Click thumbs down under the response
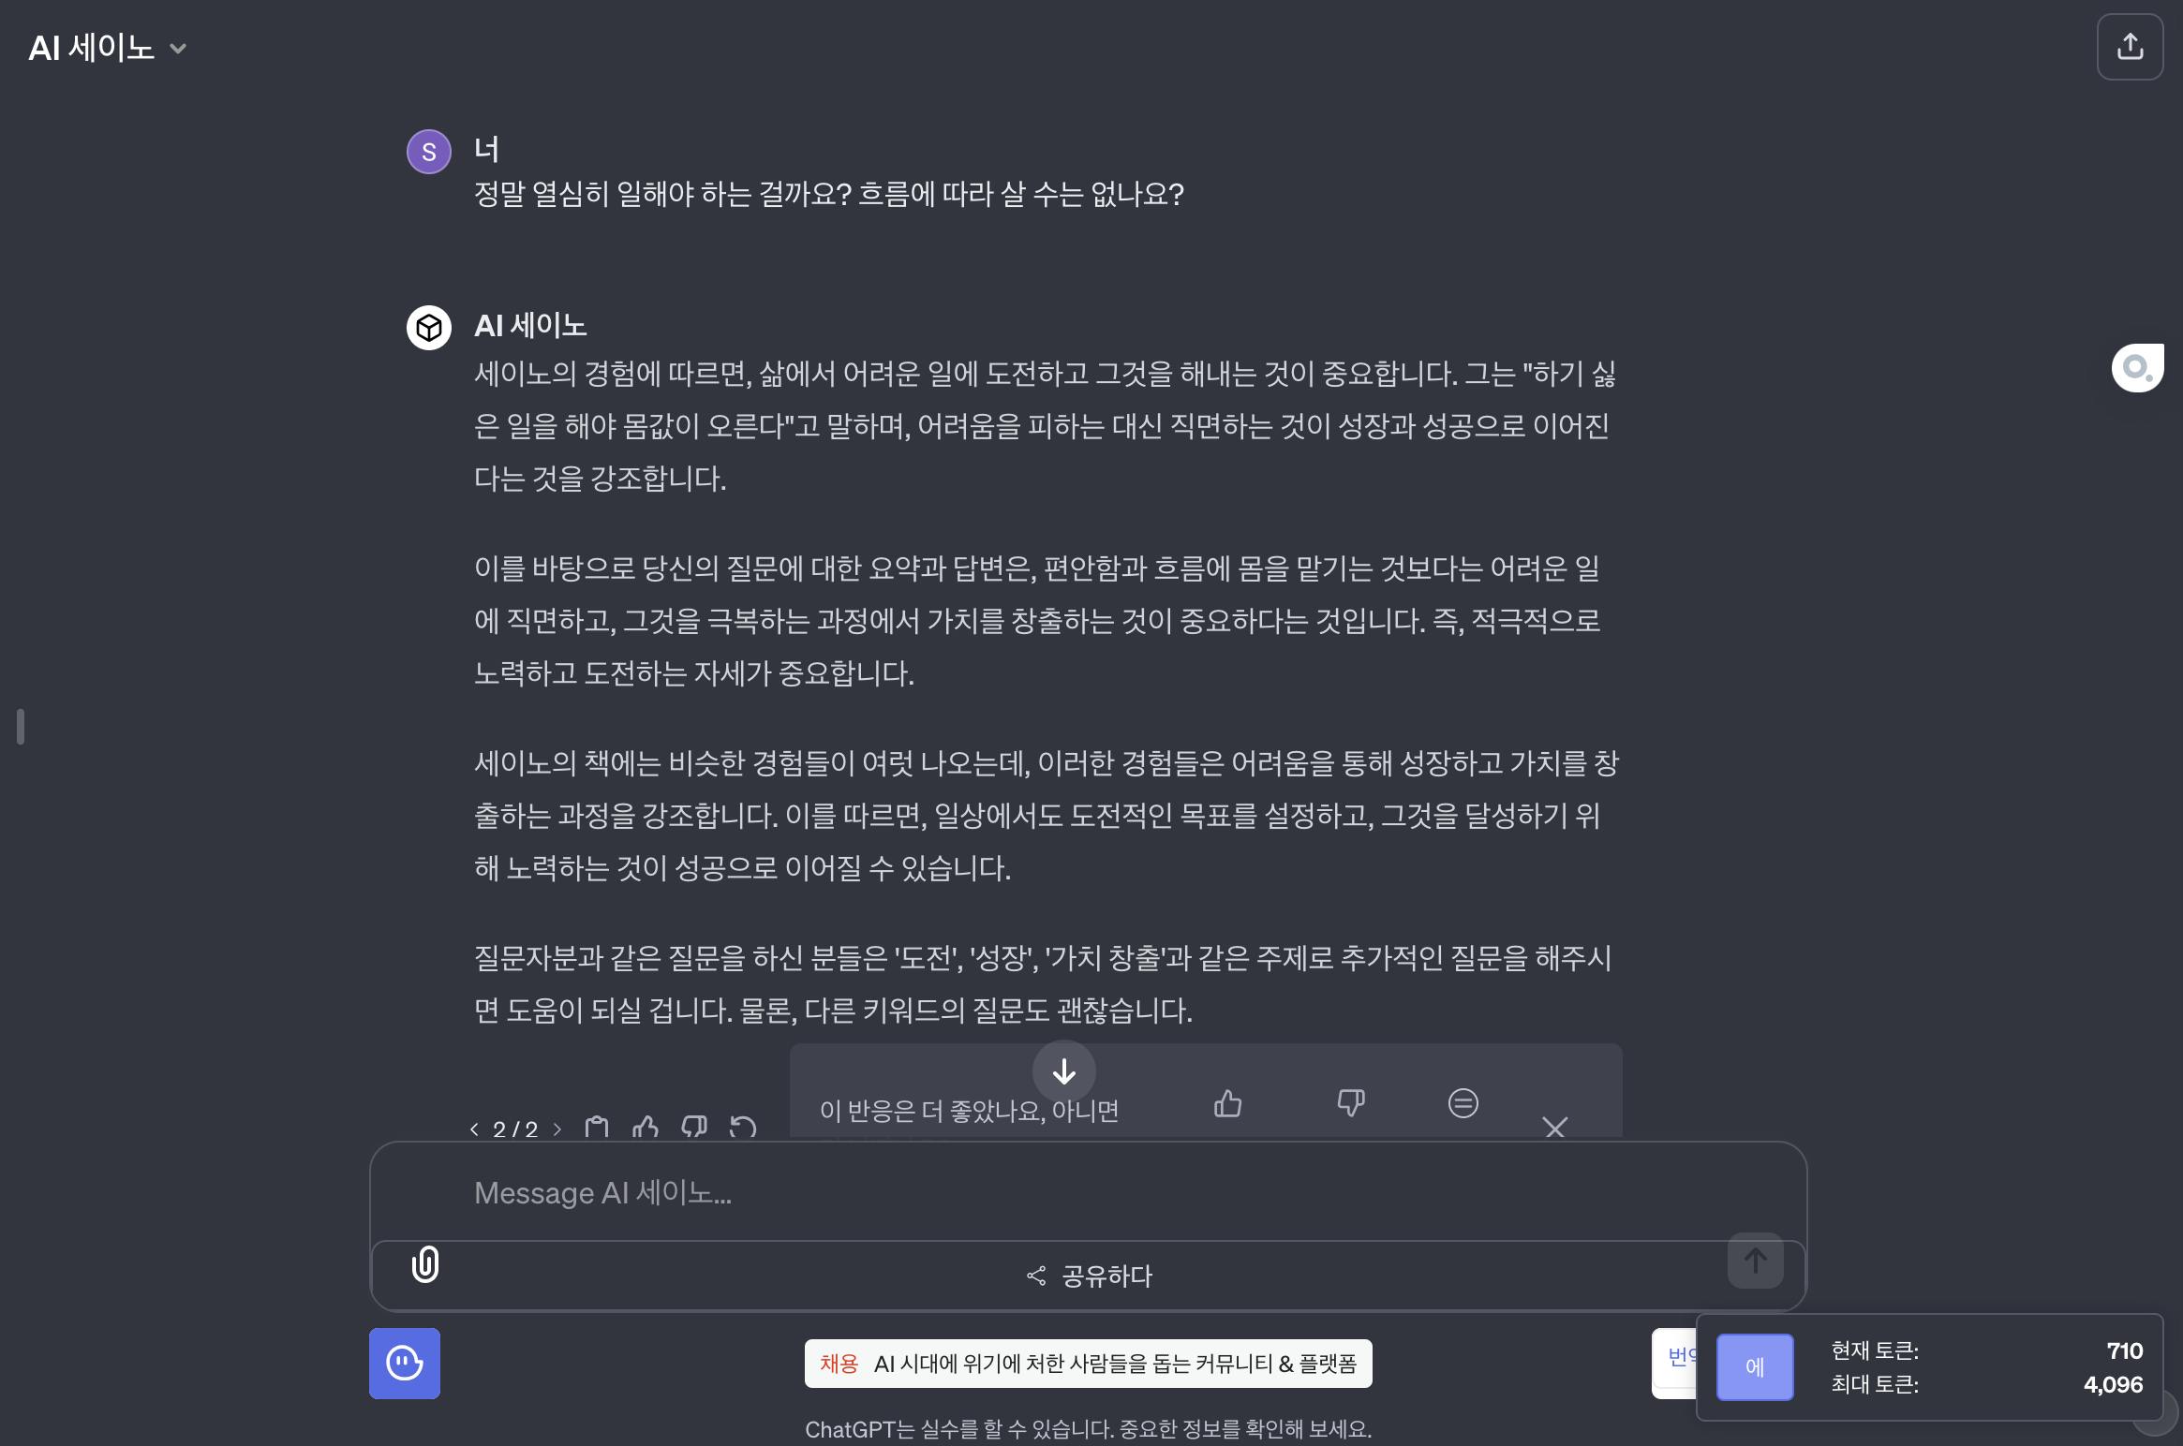This screenshot has height=1446, width=2183. [694, 1128]
